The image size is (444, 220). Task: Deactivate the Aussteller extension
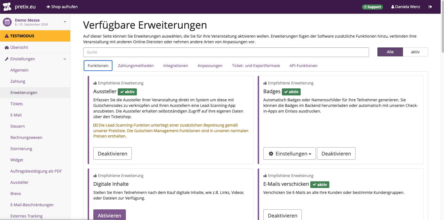click(x=112, y=153)
